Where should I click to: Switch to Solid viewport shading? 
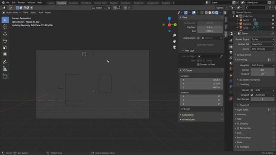point(210,12)
